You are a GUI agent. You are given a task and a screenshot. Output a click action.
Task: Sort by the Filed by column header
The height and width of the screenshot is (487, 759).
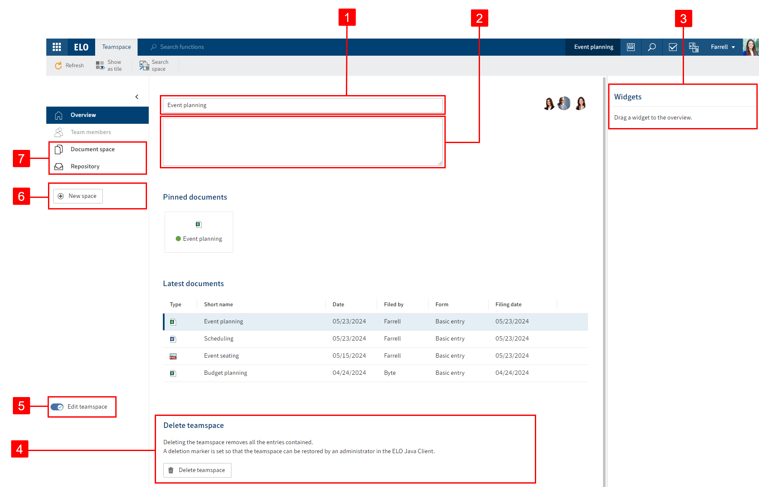tap(394, 305)
